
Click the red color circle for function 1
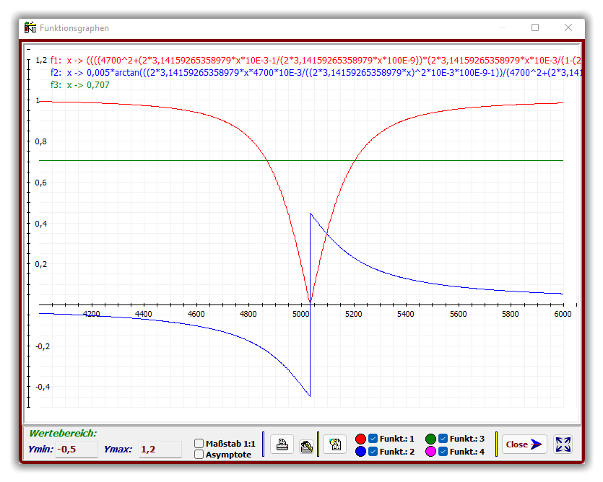[x=361, y=439]
